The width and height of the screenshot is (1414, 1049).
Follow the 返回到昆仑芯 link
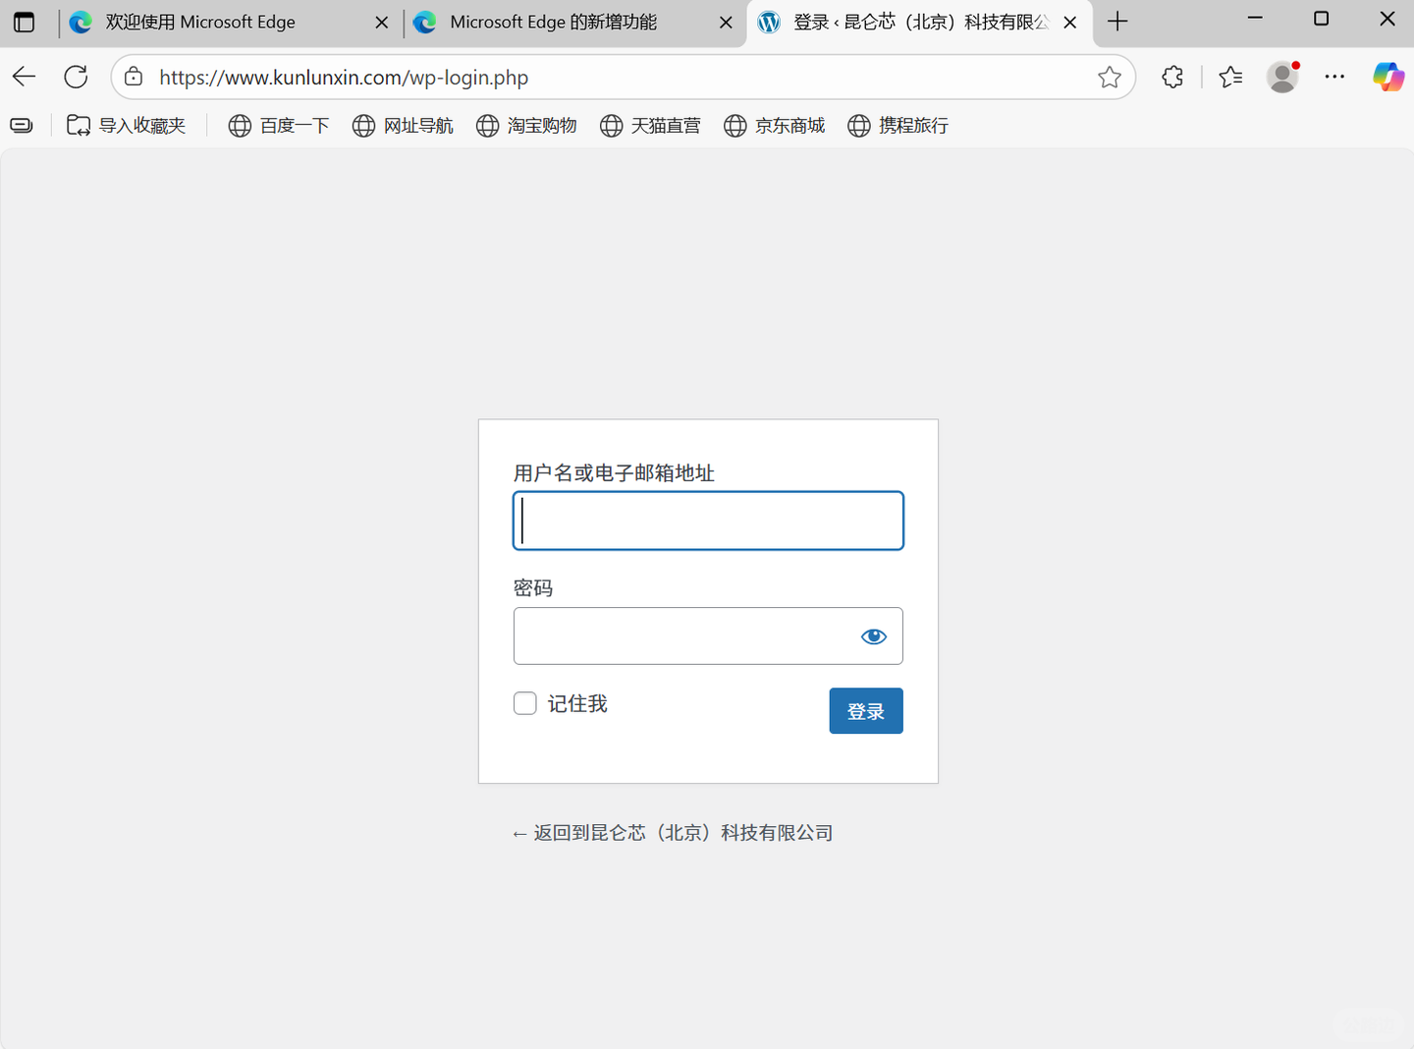click(x=673, y=833)
